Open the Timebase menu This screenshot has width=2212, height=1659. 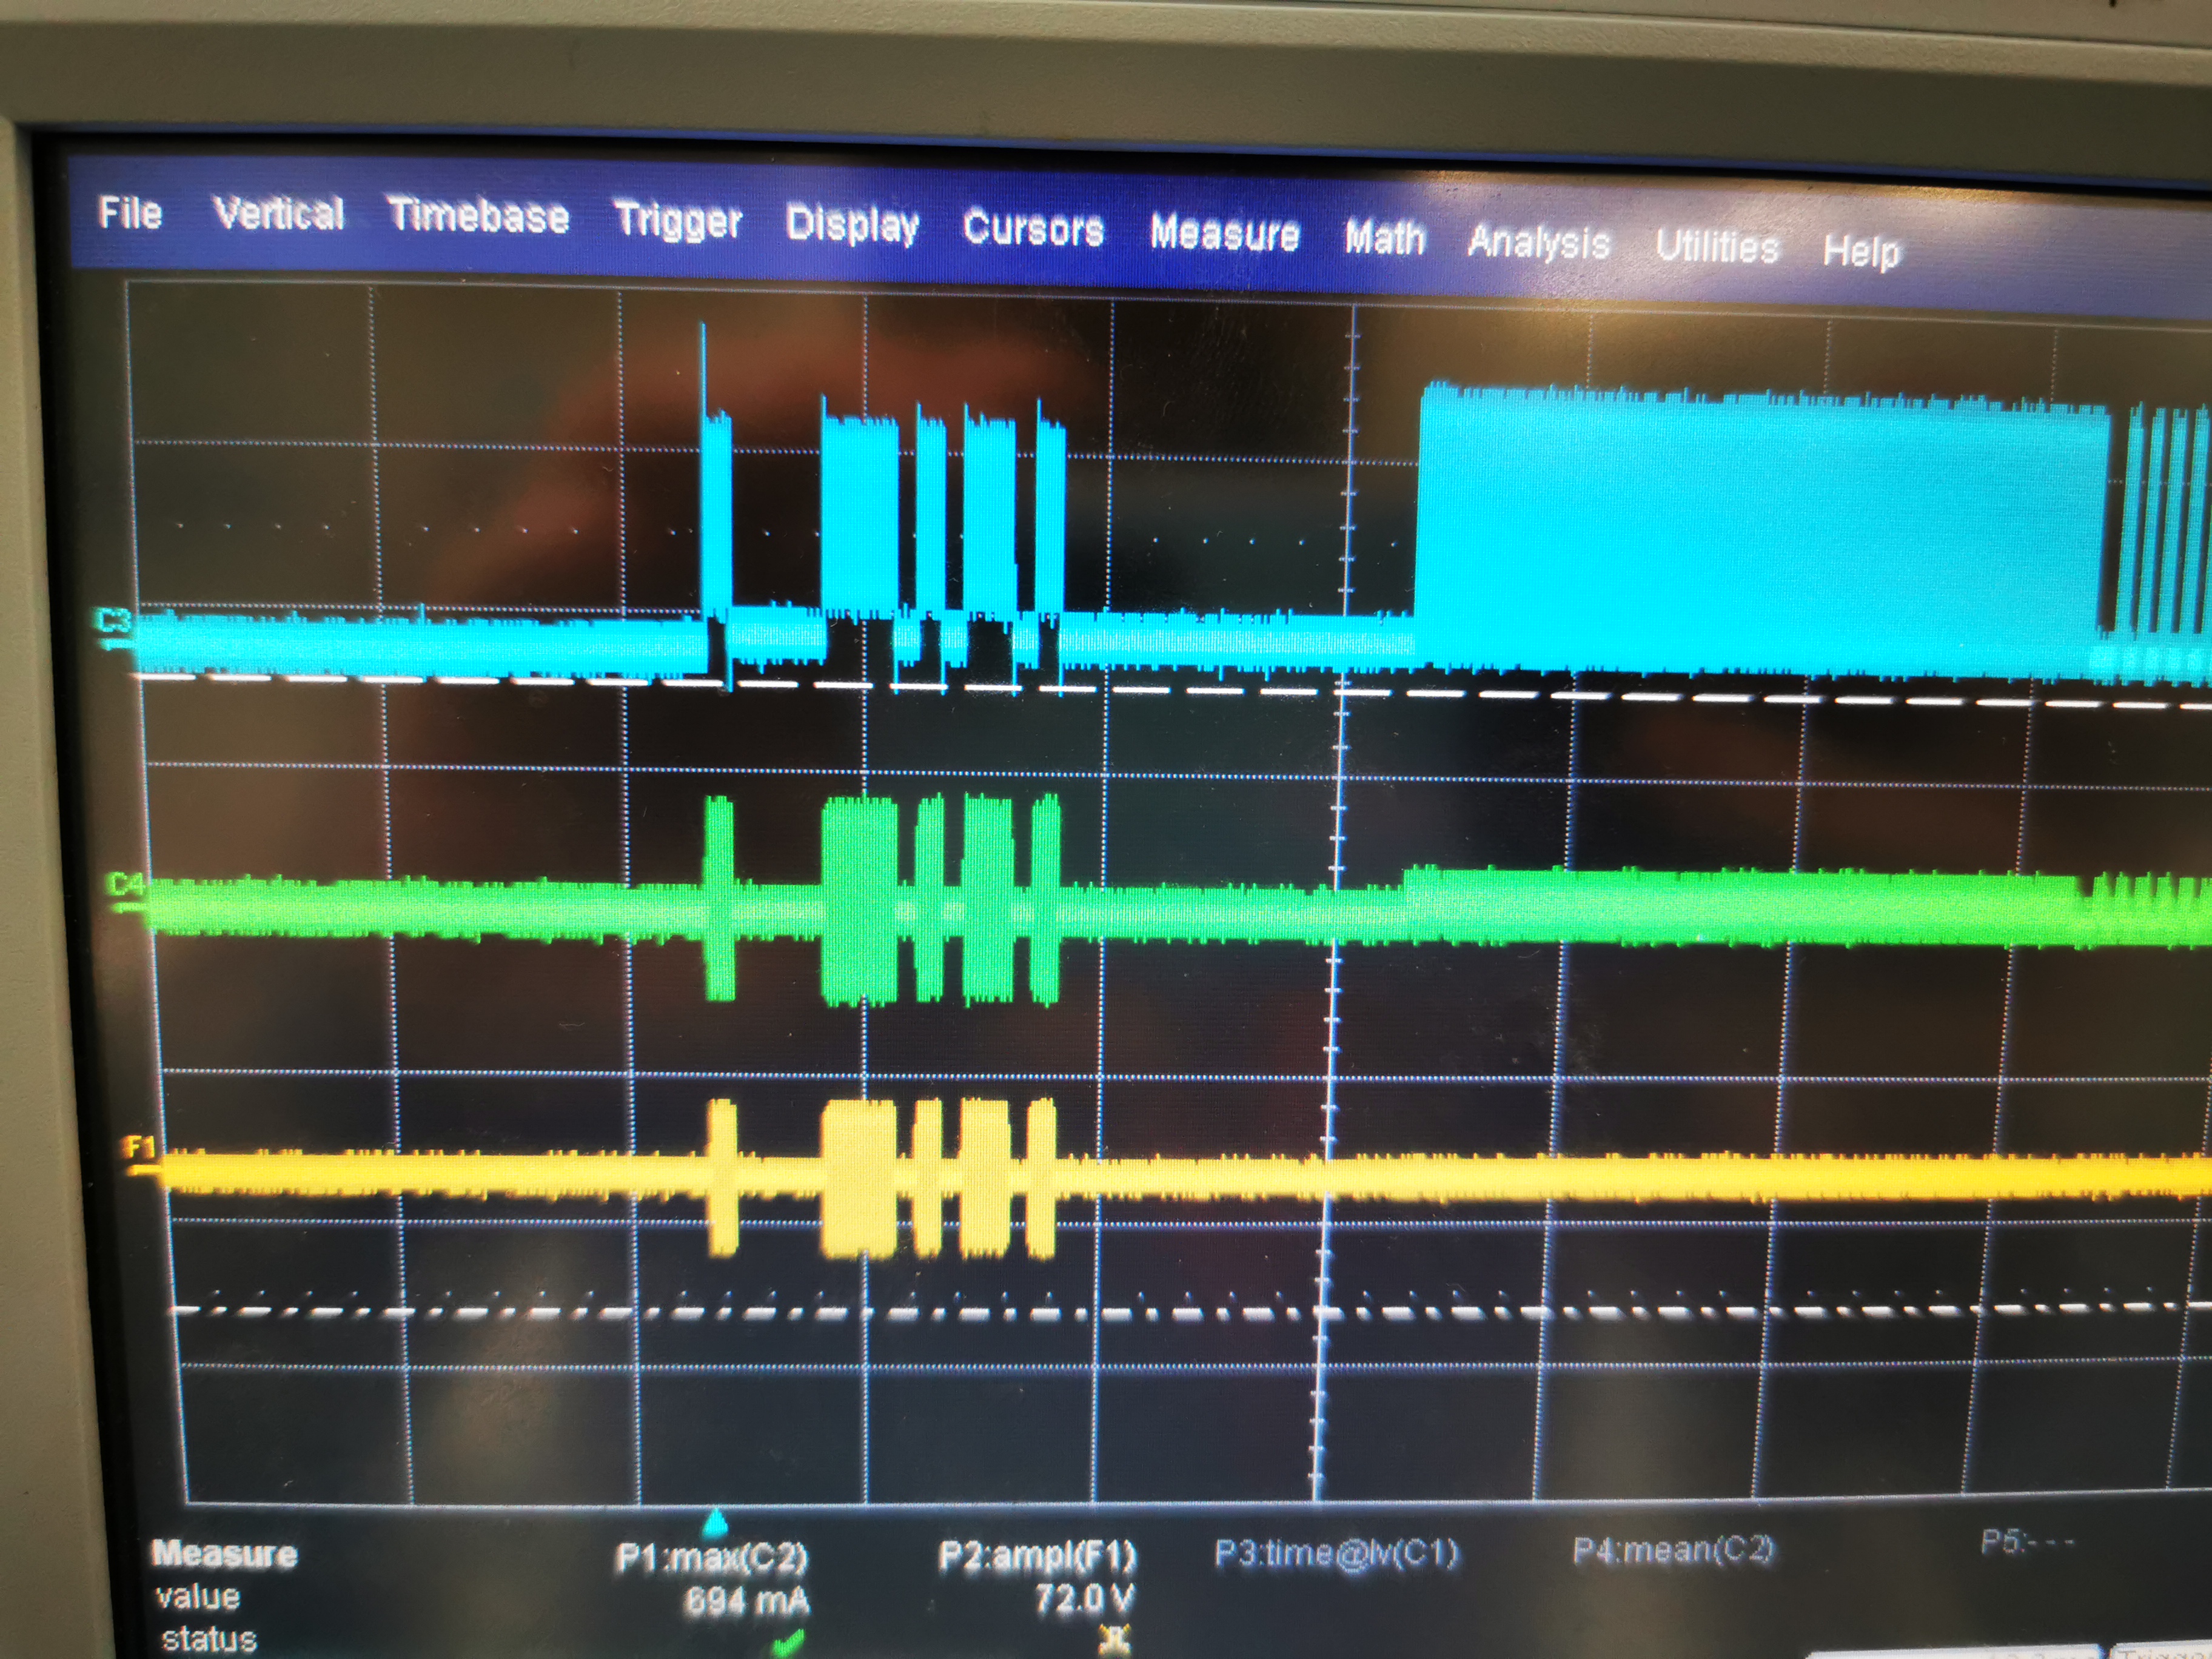[478, 215]
